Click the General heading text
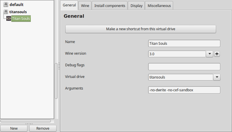The image size is (232, 132). click(74, 16)
